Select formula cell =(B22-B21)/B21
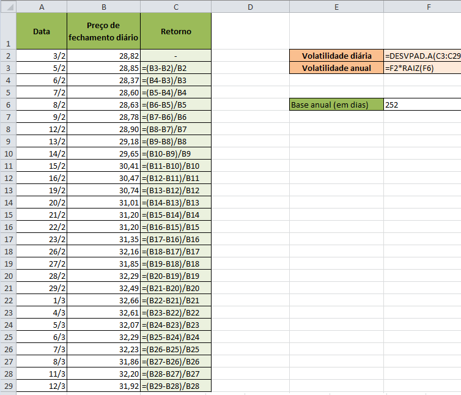Viewport: 461px width, 395px height. [176, 300]
